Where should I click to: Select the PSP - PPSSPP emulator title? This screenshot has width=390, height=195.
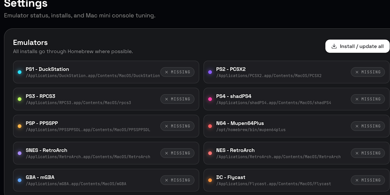click(x=42, y=123)
